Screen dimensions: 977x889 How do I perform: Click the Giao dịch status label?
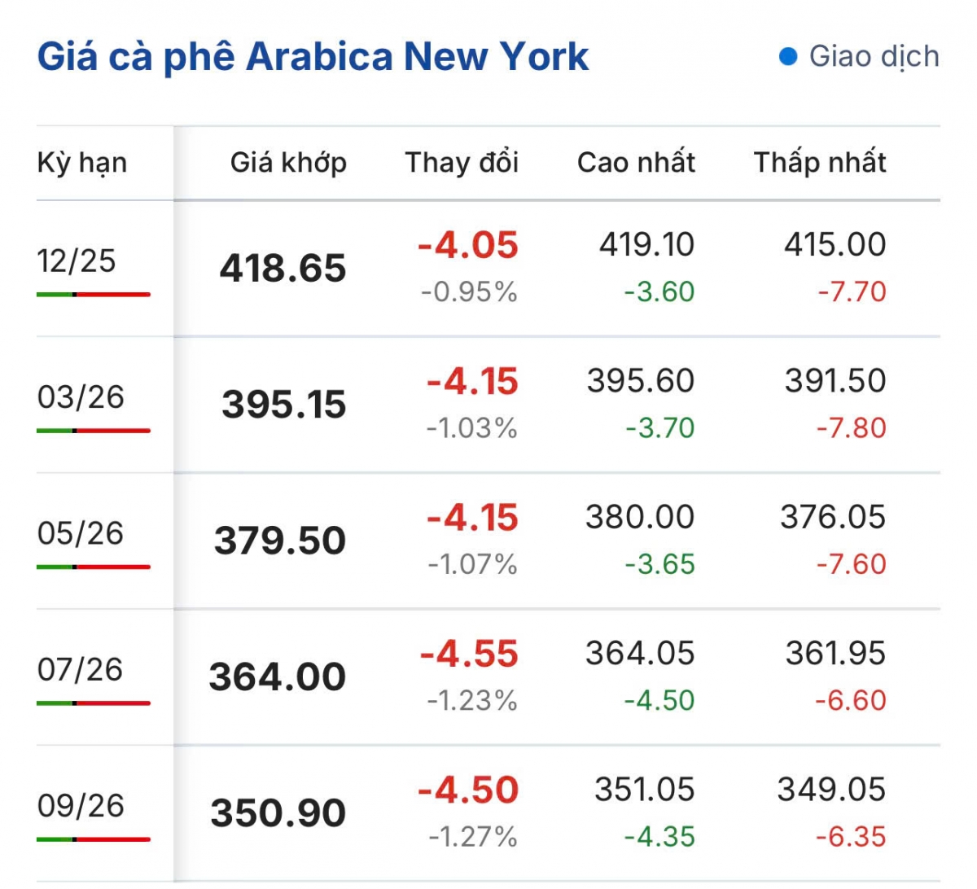point(874,57)
